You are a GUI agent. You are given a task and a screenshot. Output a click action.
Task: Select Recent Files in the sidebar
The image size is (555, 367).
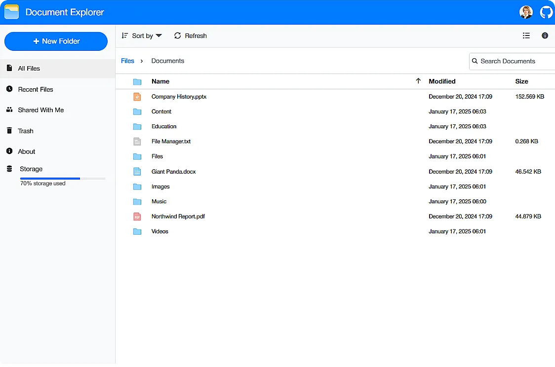[35, 89]
